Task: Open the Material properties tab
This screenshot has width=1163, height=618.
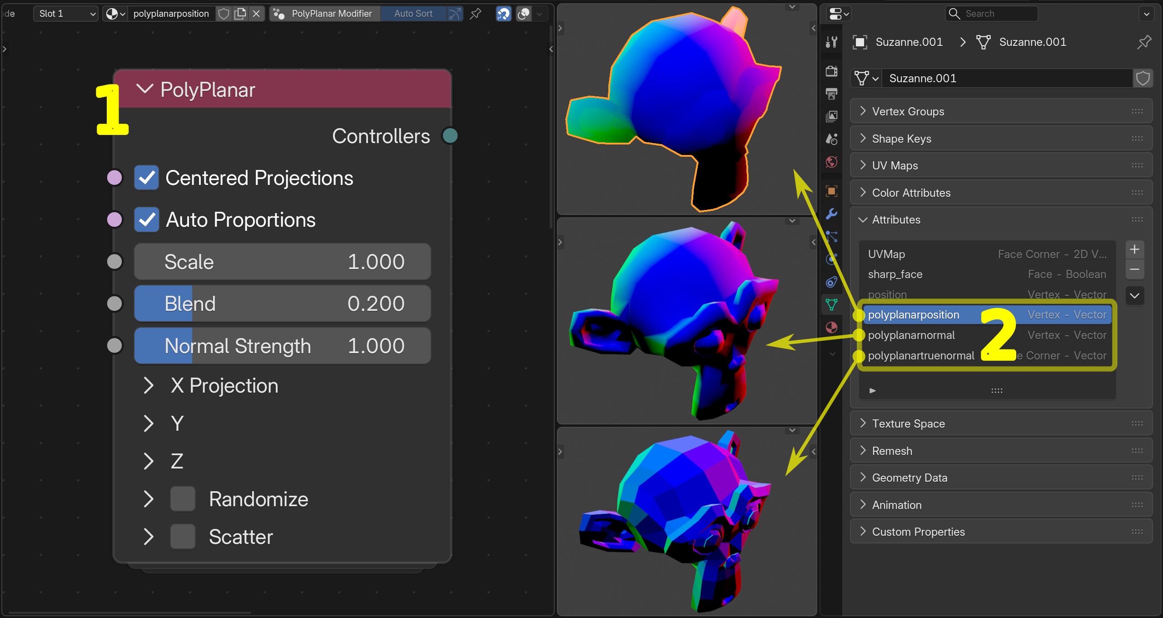Action: click(831, 327)
